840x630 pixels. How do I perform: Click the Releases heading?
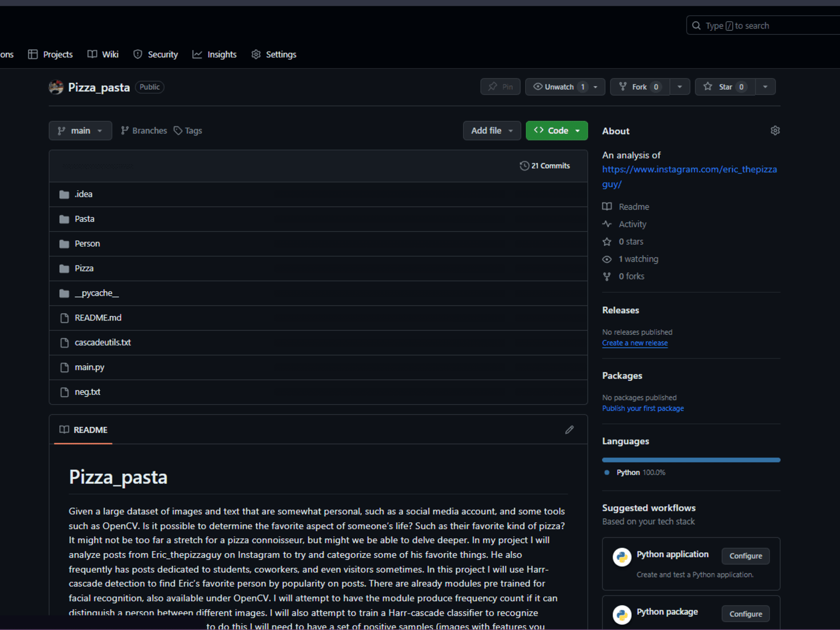pos(620,310)
